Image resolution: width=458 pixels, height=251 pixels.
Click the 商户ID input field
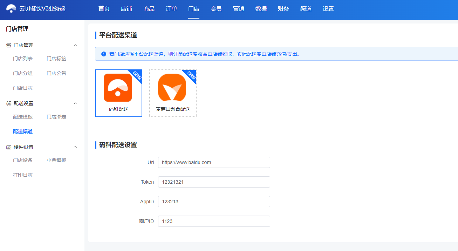tap(214, 221)
